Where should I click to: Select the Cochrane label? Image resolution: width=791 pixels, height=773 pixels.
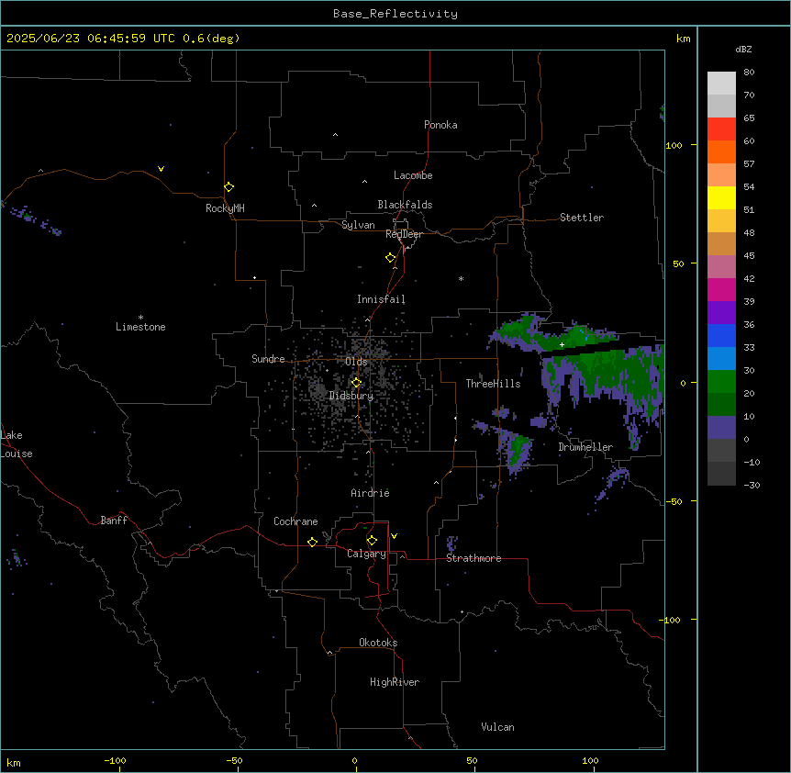(x=295, y=521)
